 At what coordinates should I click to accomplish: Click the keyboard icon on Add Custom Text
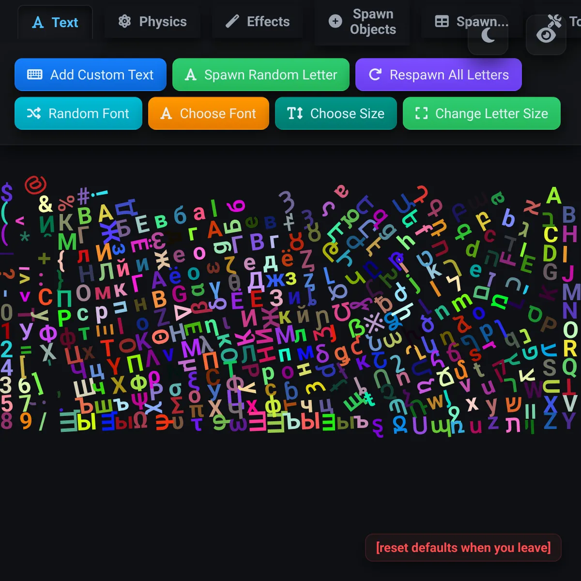pyautogui.click(x=35, y=75)
